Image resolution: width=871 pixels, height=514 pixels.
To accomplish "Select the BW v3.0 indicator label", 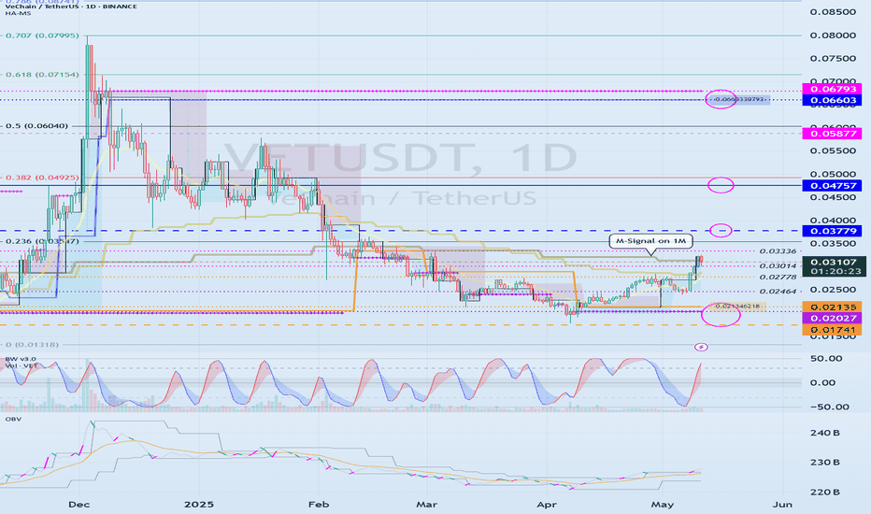I will coord(21,359).
